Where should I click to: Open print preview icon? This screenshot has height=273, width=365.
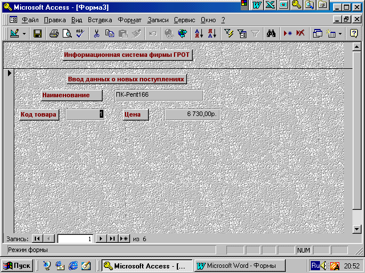[x=67, y=34]
